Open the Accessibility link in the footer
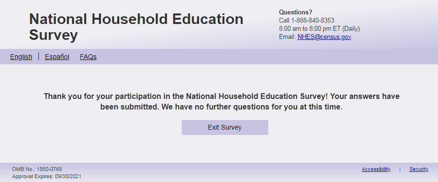 pyautogui.click(x=376, y=169)
